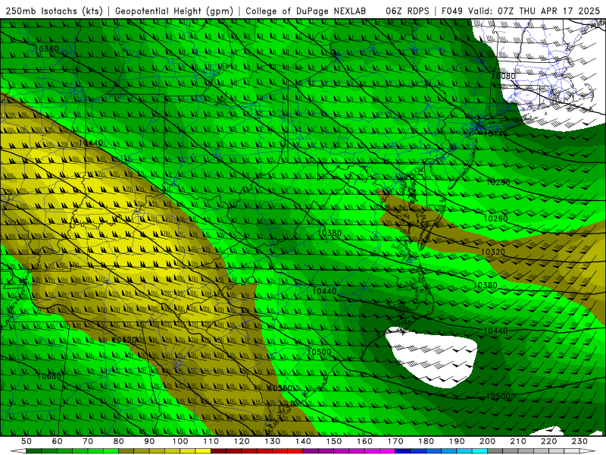The width and height of the screenshot is (606, 455).
Task: Click the 150 value on the color scale
Action: pos(334,441)
